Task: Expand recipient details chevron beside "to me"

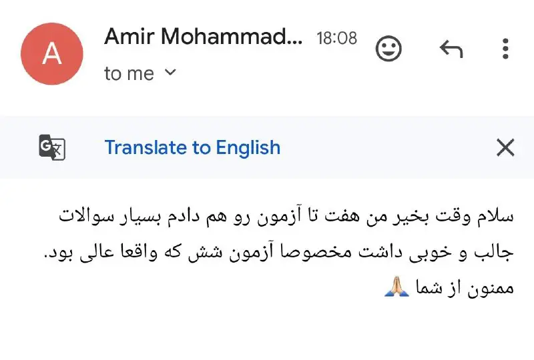Action: 170,72
